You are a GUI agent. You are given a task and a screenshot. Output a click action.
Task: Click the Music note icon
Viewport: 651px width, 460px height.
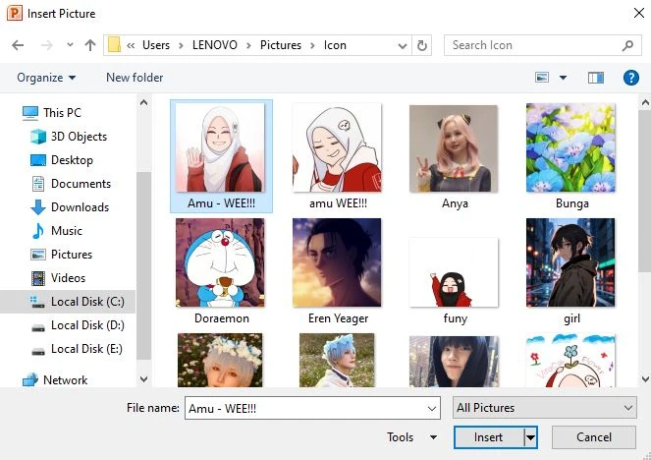(37, 231)
